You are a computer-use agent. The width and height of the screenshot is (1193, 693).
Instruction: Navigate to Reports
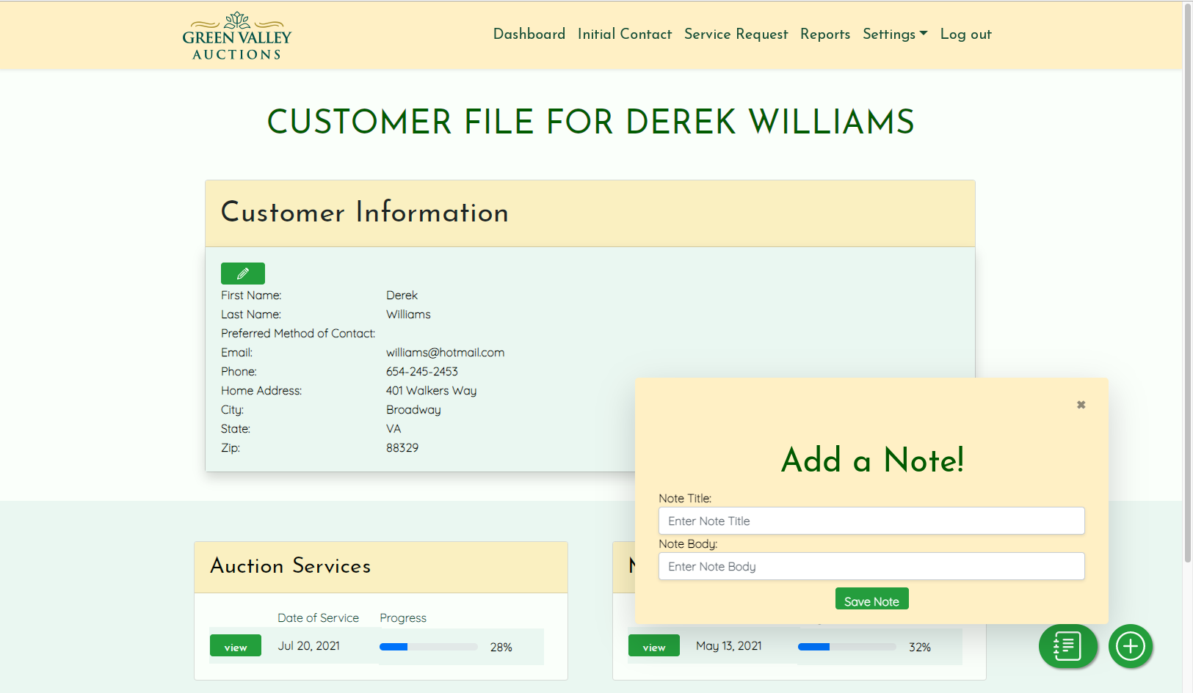click(824, 34)
